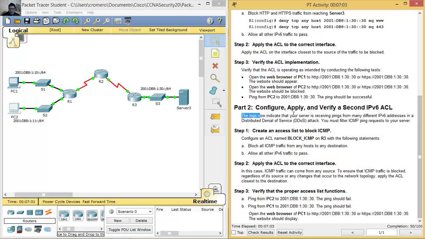Click Fast Forward Time

point(99,201)
